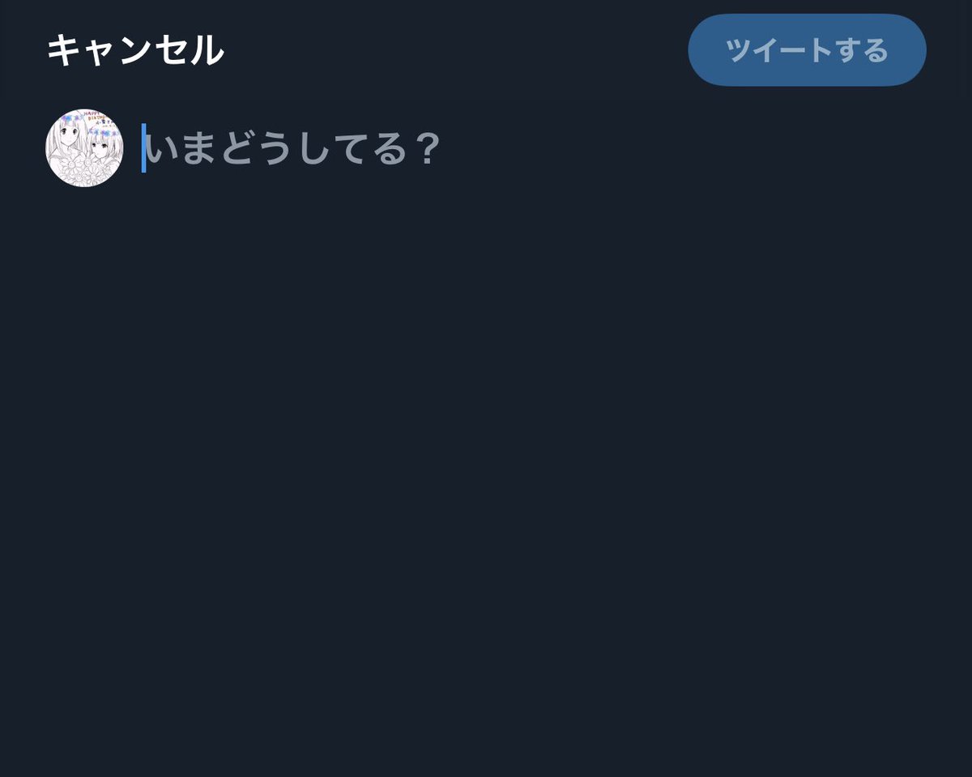Viewport: 972px width, 777px height.
Task: Hit the dimmed tweet submit button
Action: click(x=807, y=50)
